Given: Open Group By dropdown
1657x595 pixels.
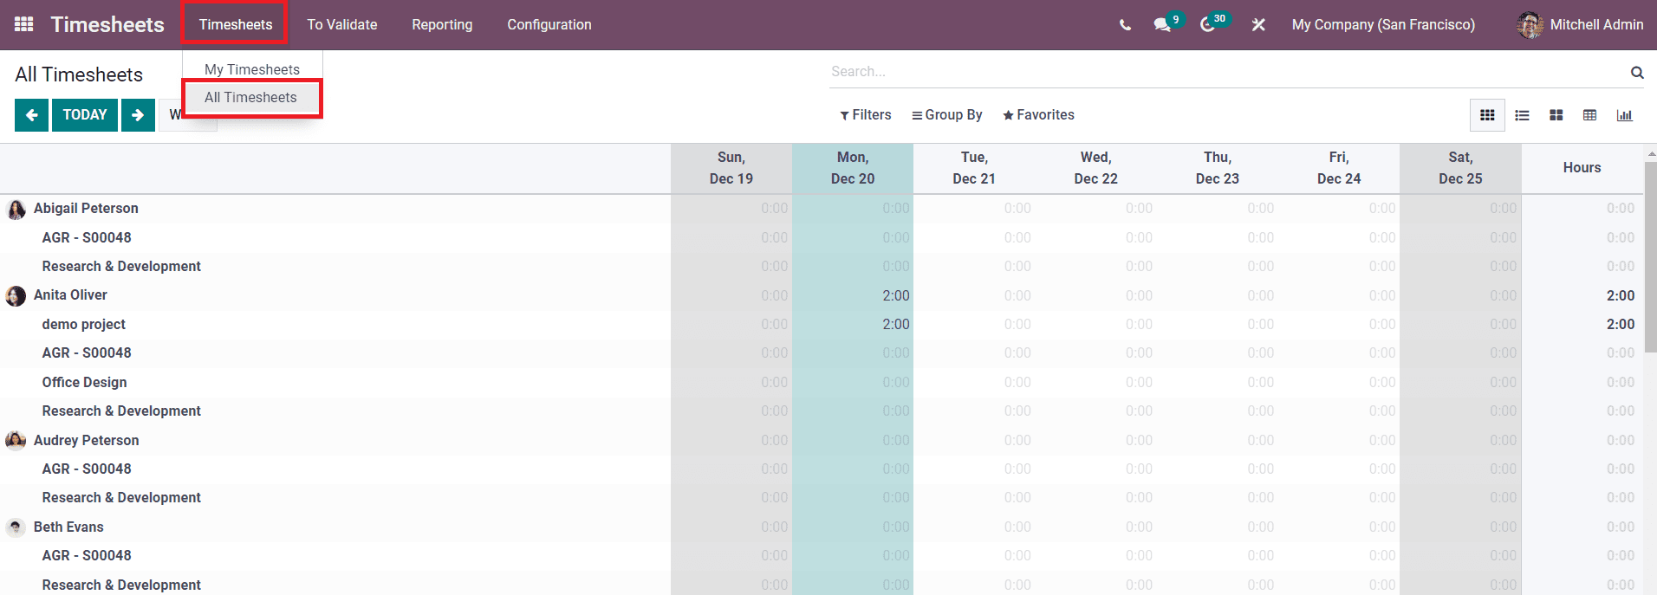Looking at the screenshot, I should pyautogui.click(x=946, y=115).
